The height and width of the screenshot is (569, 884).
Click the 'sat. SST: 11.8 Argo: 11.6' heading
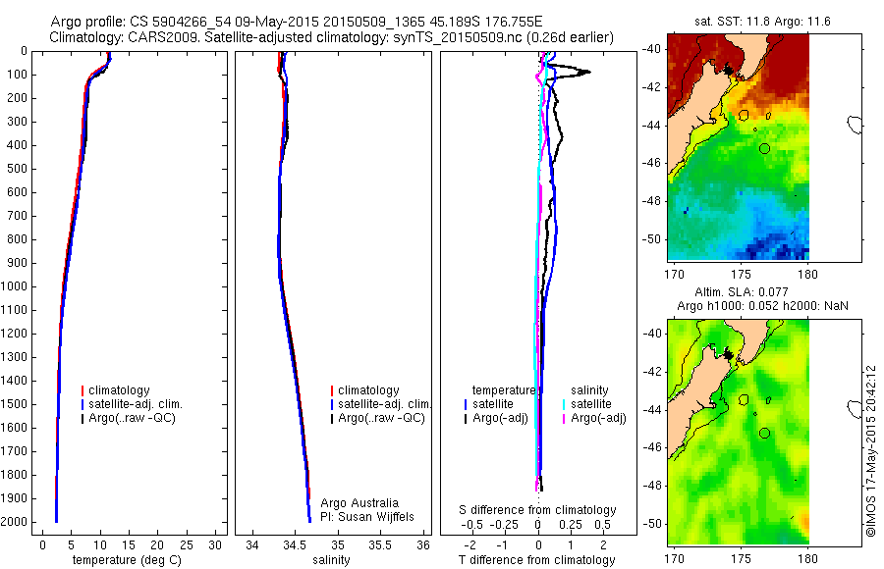pyautogui.click(x=762, y=22)
